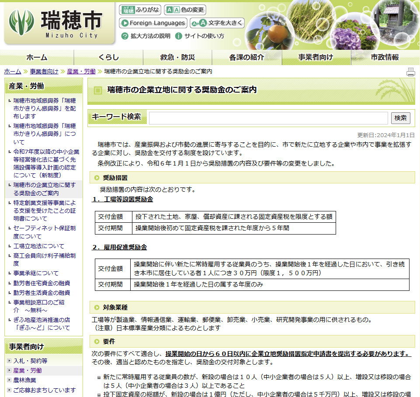Click the 要件 section heading
Viewport: 420px width, 397px height.
coord(109,342)
